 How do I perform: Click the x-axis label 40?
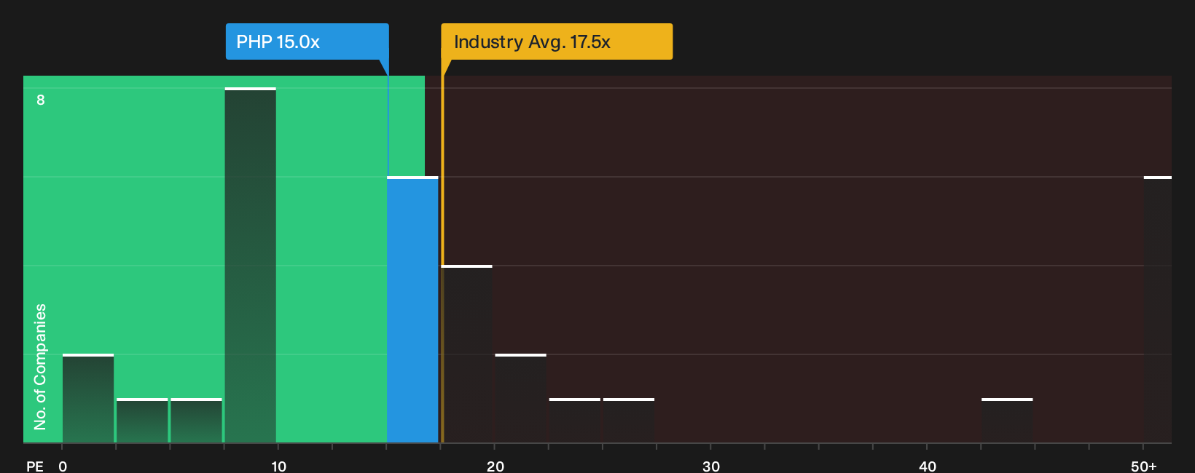pyautogui.click(x=928, y=466)
